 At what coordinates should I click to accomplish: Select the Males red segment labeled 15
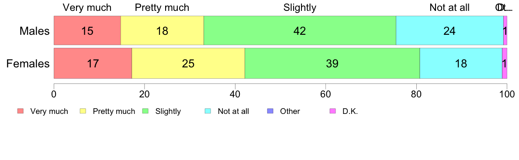[87, 30]
